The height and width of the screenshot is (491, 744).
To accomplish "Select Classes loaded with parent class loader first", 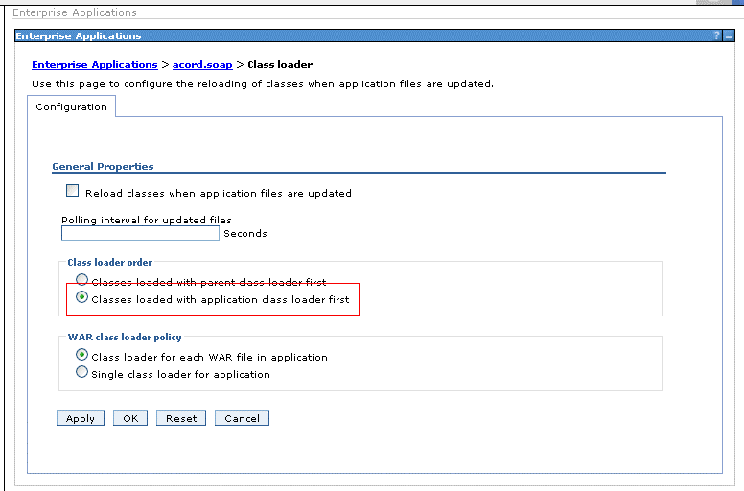I will tap(82, 281).
